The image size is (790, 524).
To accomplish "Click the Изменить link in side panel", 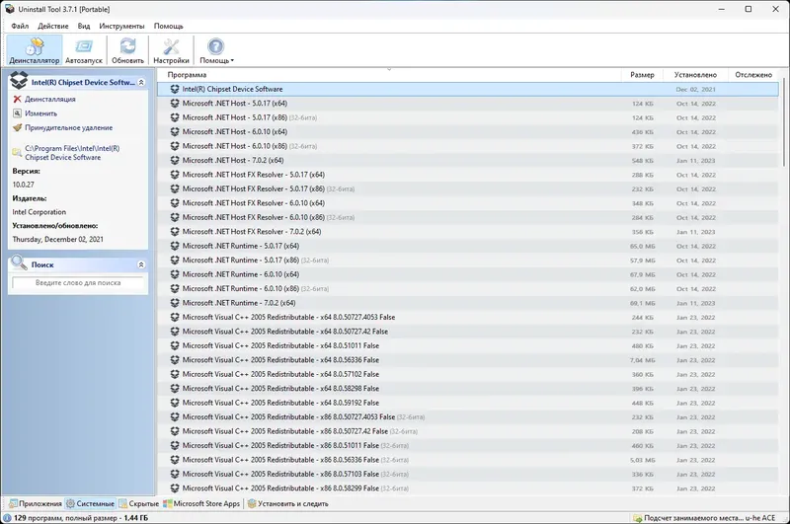I will 40,113.
